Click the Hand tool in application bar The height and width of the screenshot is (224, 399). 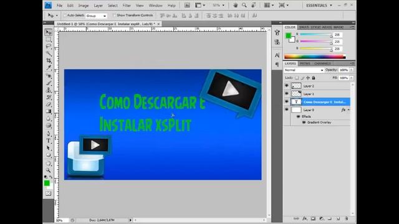coord(236,6)
